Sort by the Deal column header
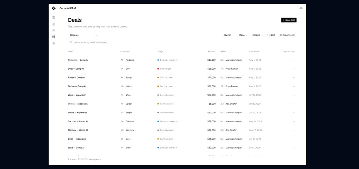The width and height of the screenshot is (359, 169). point(70,51)
